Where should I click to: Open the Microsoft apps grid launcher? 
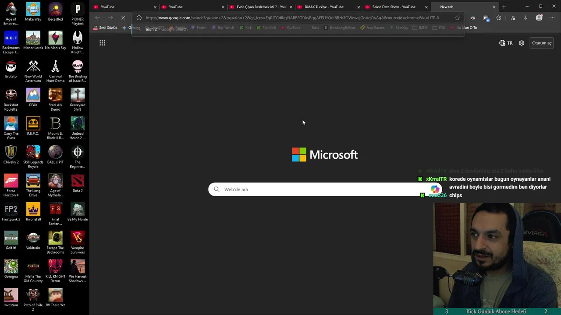pyautogui.click(x=102, y=43)
